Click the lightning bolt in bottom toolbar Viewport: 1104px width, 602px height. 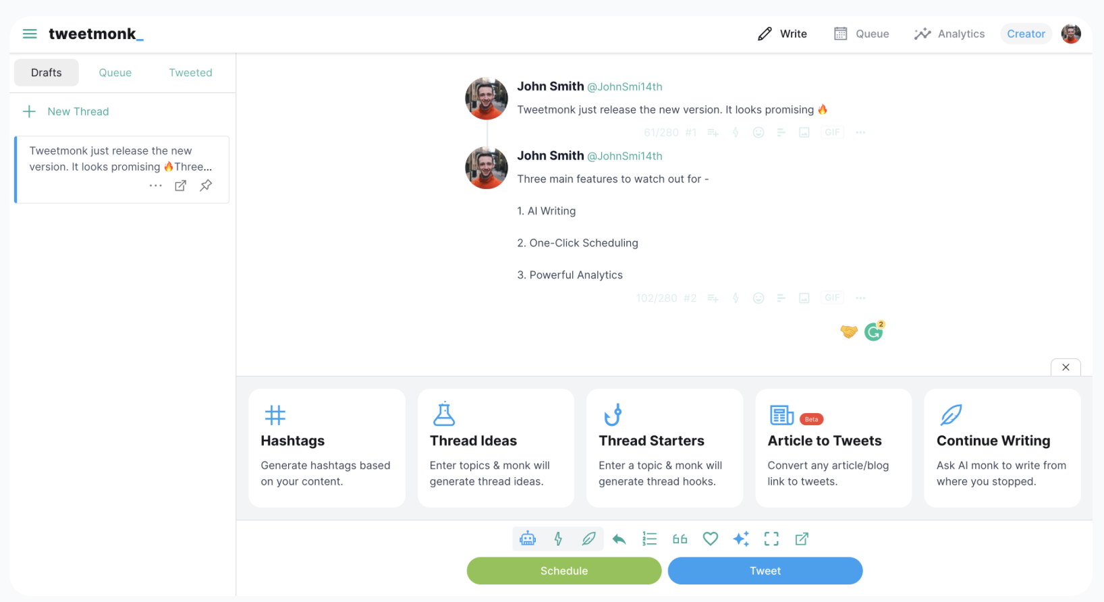(558, 539)
